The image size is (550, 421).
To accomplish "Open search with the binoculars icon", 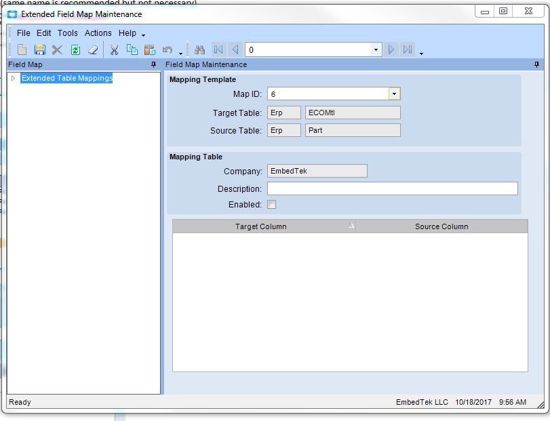I will (199, 49).
